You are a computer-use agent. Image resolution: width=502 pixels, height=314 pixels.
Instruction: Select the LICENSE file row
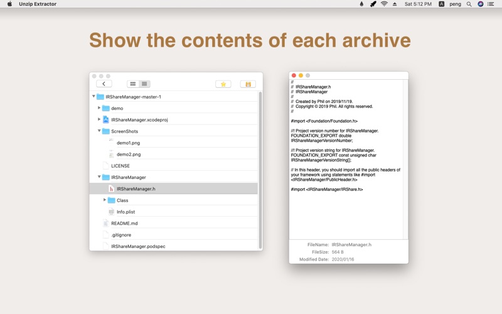tap(174, 166)
